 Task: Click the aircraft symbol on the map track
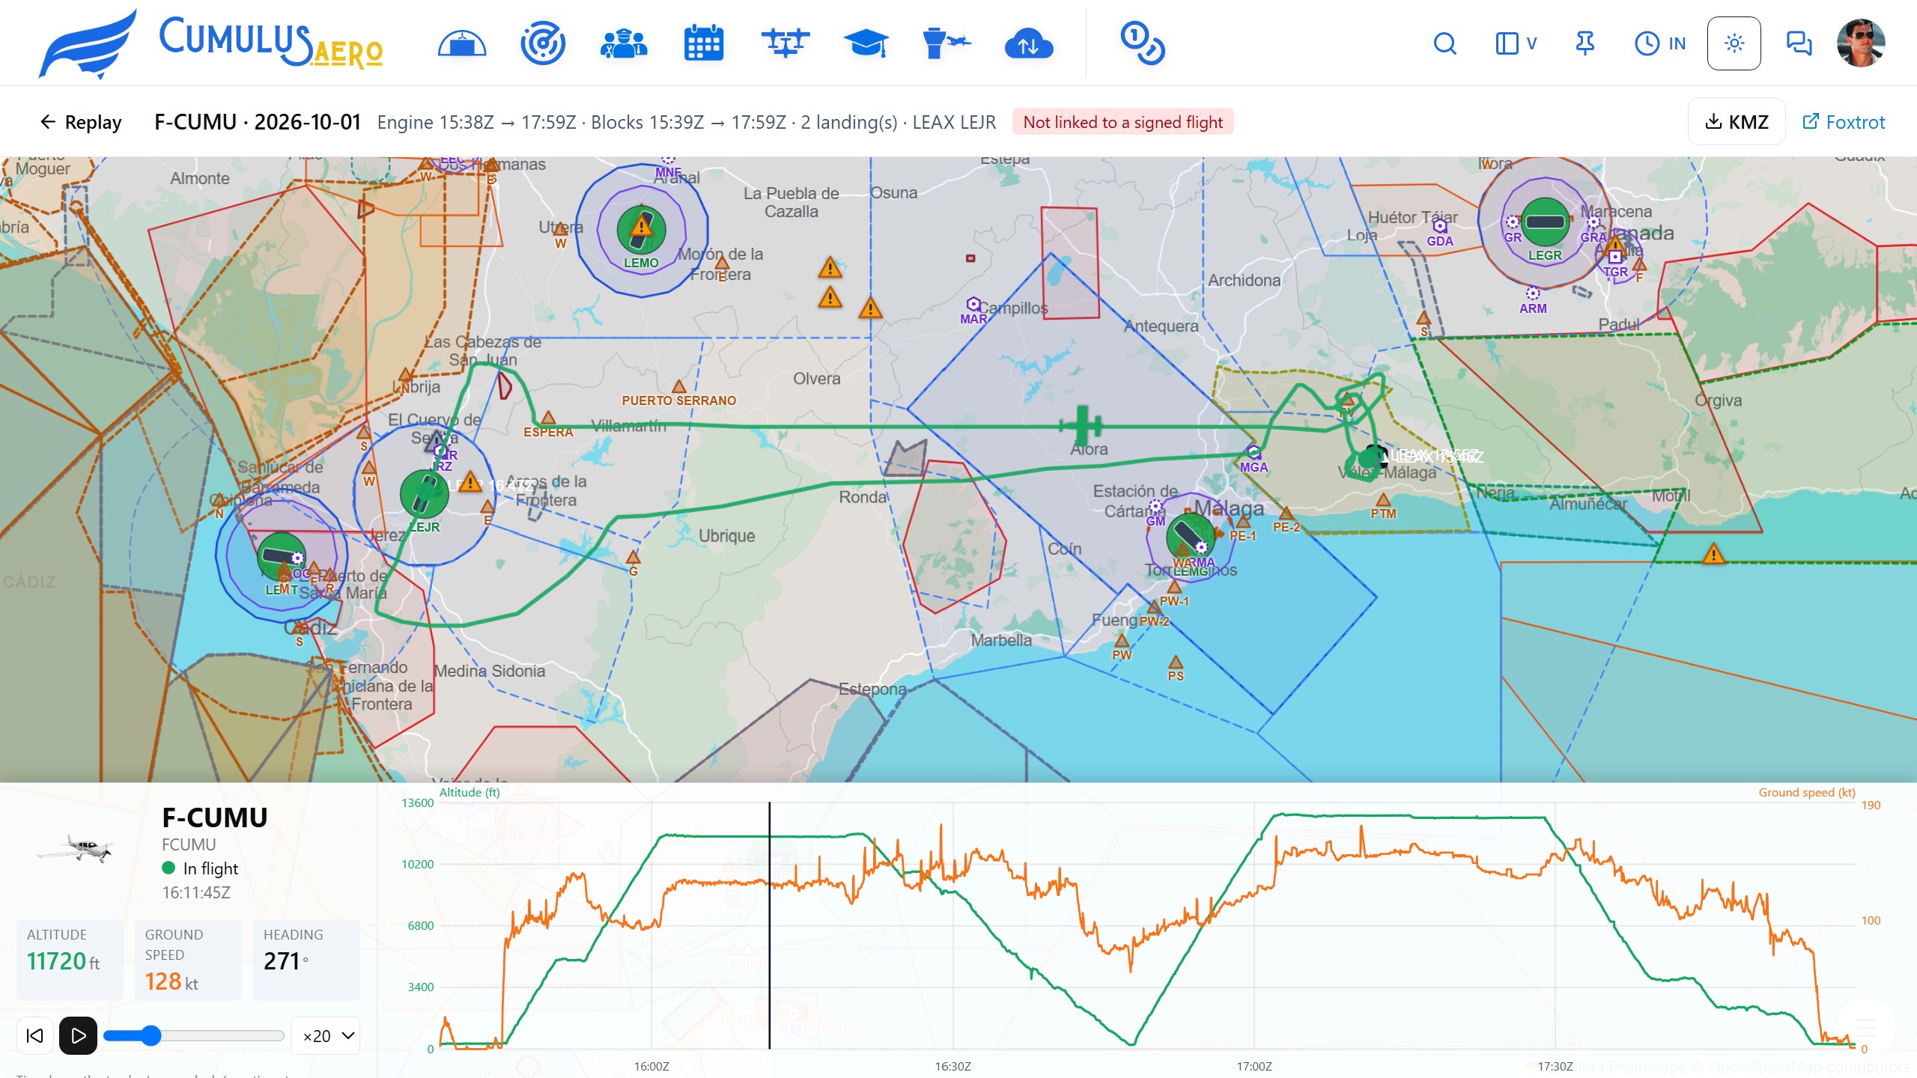[x=1082, y=426]
